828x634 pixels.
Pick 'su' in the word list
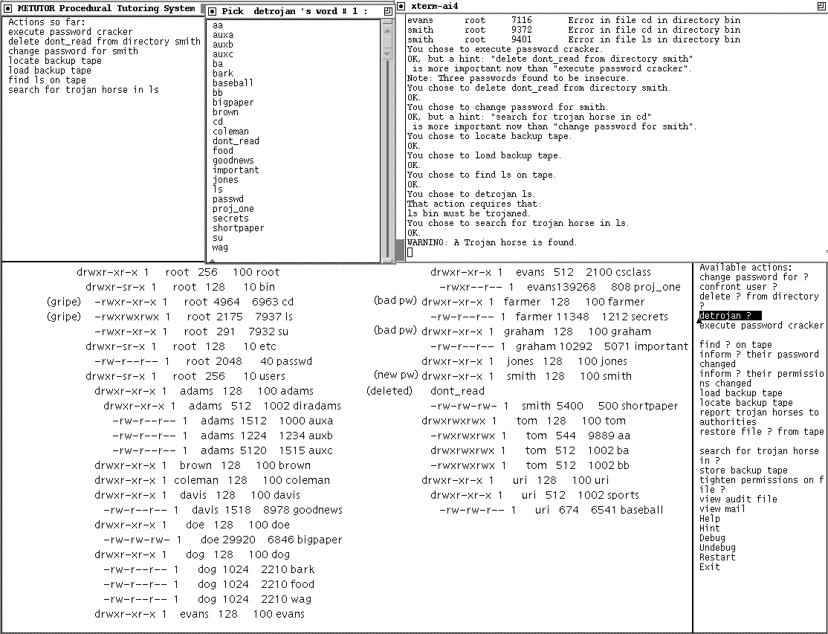pos(218,238)
